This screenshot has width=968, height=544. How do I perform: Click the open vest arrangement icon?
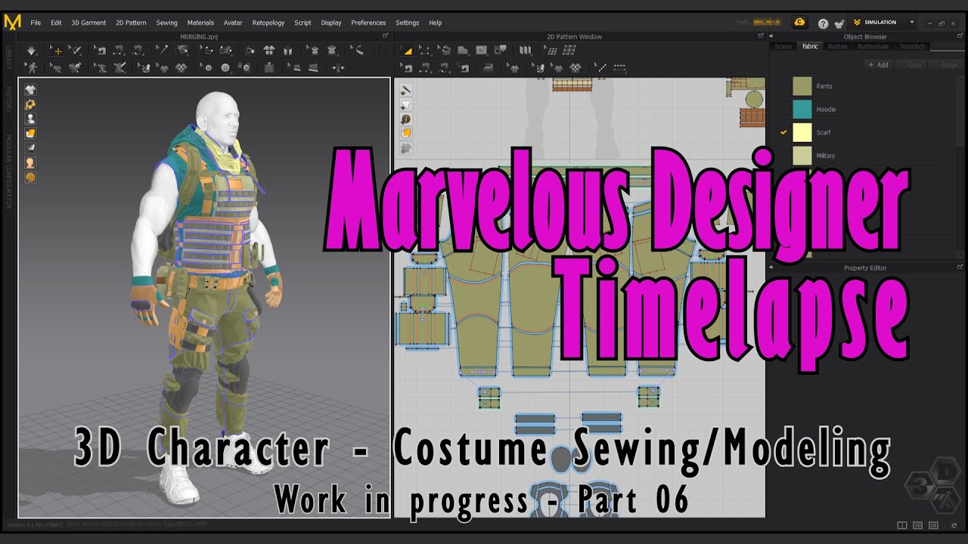click(287, 51)
